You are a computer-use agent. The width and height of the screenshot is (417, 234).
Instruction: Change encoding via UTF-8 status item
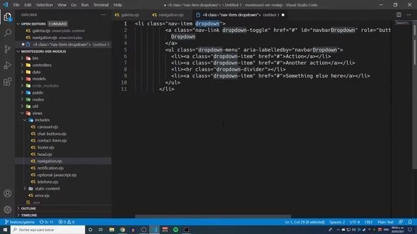tap(354, 222)
